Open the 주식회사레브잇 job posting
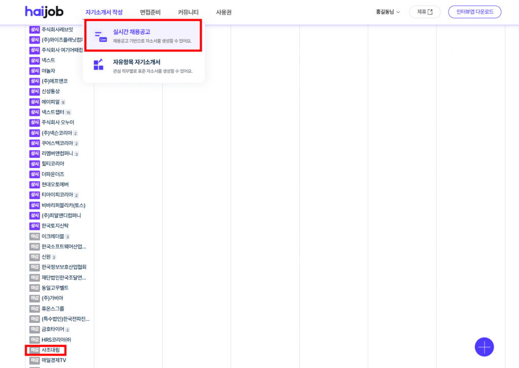The width and height of the screenshot is (519, 368). (57, 29)
